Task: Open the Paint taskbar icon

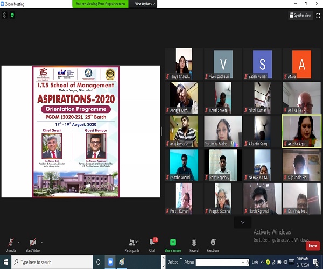Action: [122, 262]
